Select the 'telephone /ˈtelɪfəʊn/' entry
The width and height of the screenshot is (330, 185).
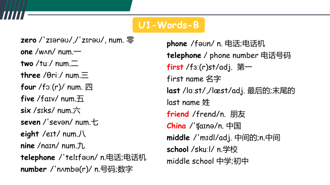[83, 157]
